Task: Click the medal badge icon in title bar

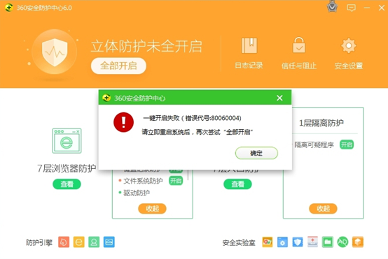Action: [x=332, y=6]
